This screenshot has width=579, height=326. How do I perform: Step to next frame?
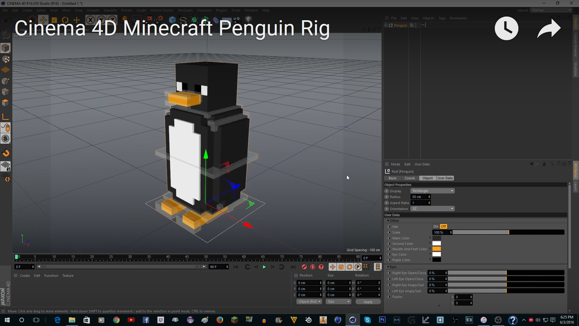pos(273,267)
